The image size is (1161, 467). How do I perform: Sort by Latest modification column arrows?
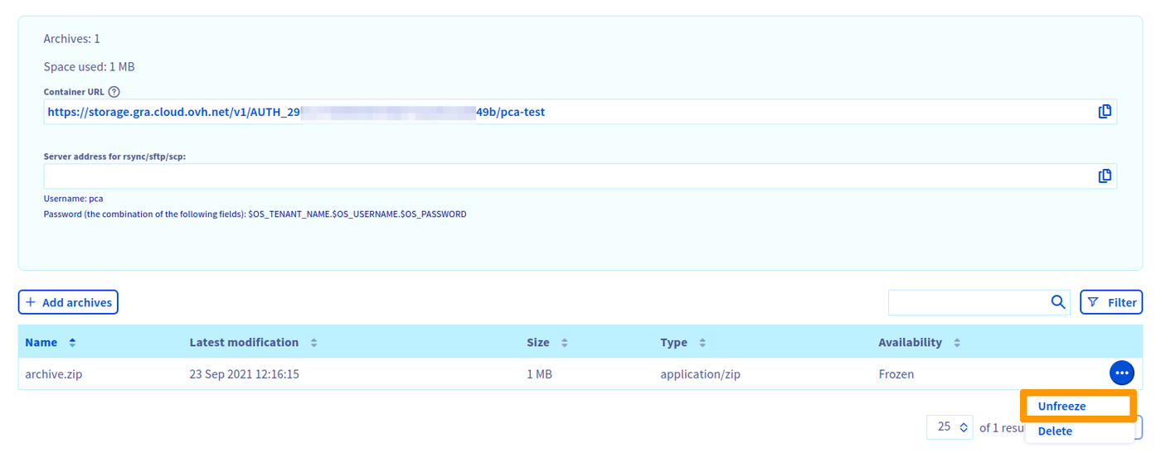pyautogui.click(x=313, y=343)
